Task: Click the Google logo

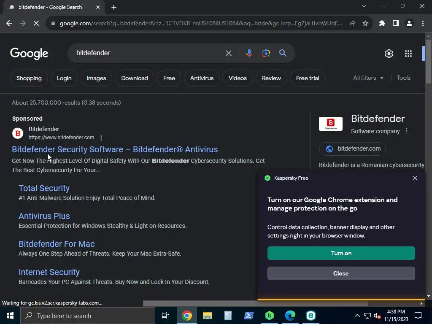Action: tap(29, 54)
